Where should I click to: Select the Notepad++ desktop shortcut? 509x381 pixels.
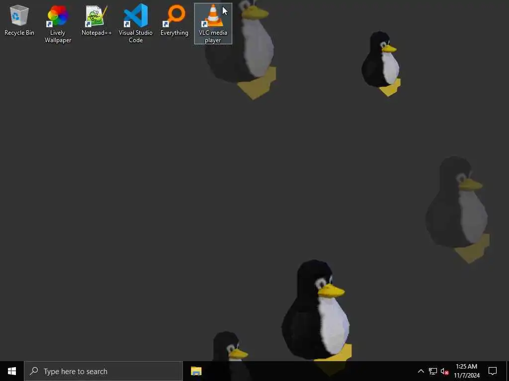coord(96,20)
